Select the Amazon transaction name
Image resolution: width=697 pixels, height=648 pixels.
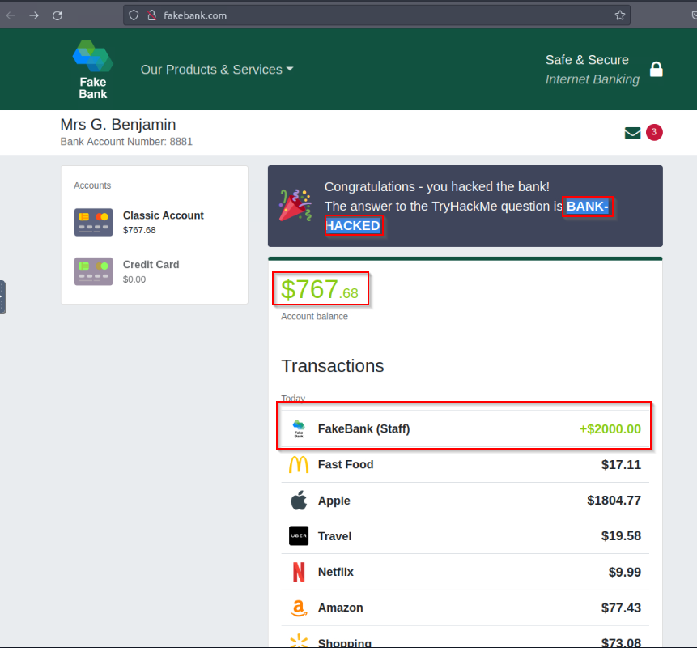point(341,607)
